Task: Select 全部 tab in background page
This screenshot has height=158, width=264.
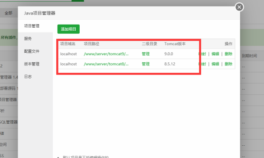Action: 8,13
